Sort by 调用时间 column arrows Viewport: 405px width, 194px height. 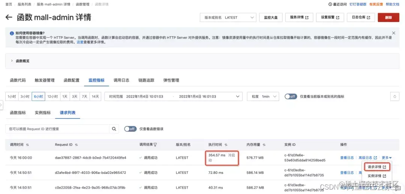click(x=27, y=145)
